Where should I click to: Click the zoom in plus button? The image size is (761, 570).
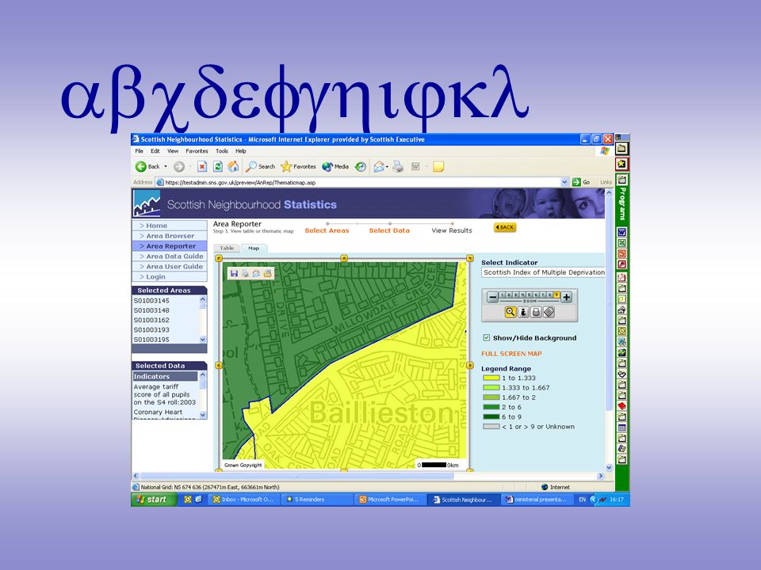pyautogui.click(x=566, y=297)
